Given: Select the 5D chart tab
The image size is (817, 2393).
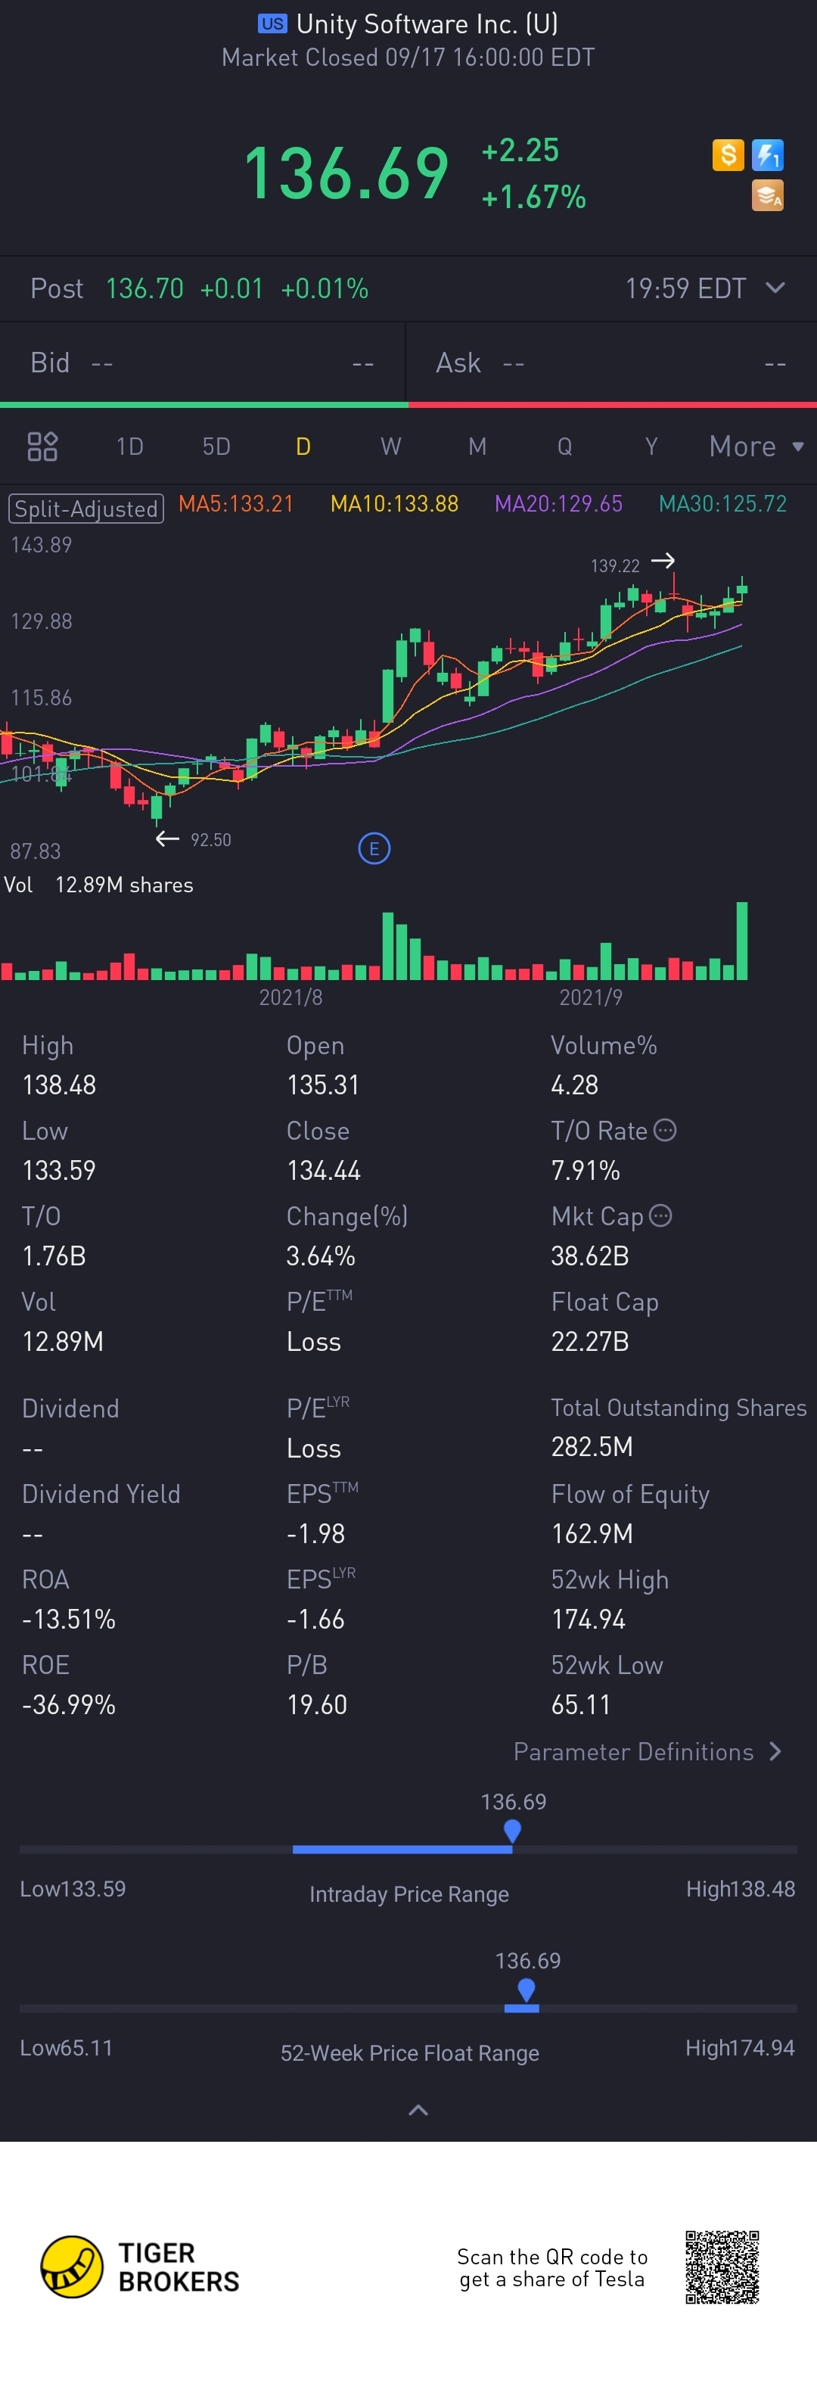Looking at the screenshot, I should tap(216, 447).
